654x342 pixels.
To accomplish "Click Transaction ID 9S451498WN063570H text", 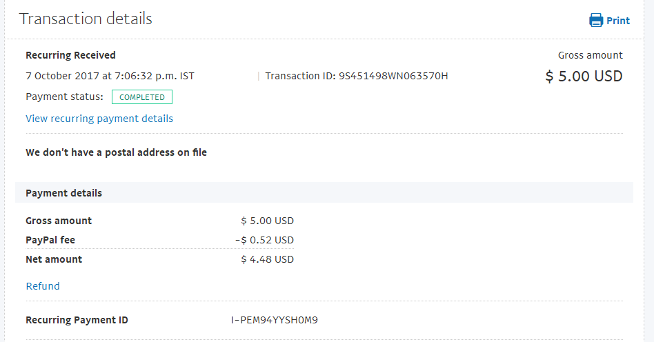I will (357, 76).
